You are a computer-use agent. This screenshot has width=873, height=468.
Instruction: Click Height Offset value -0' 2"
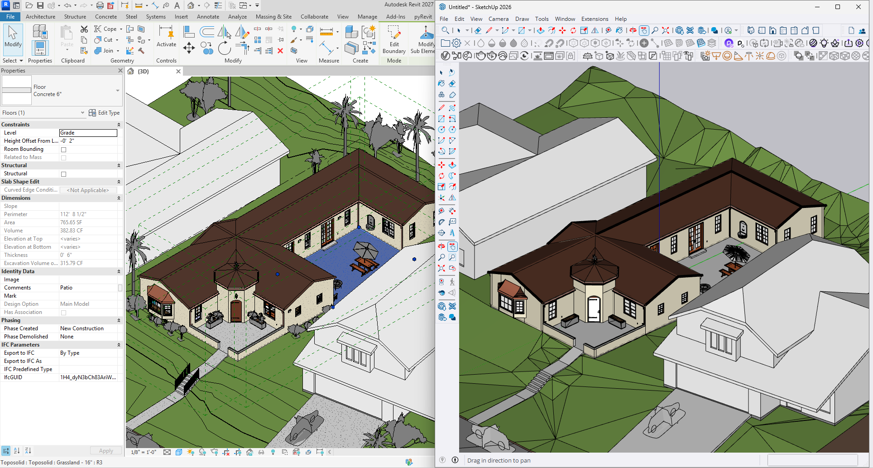click(x=88, y=141)
